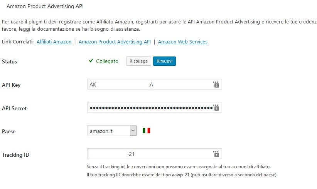The width and height of the screenshot is (317, 189).
Task: Follow the Amazon Web Services link
Action: tap(183, 42)
